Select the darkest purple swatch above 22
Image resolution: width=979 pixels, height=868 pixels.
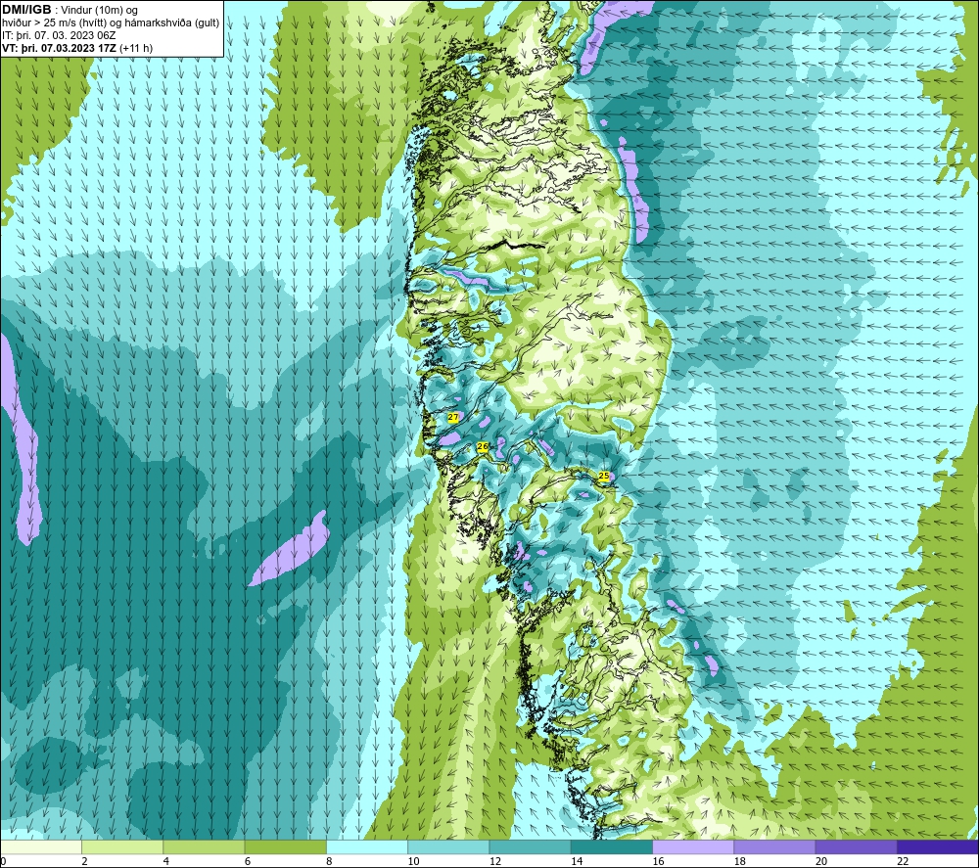coord(938,846)
